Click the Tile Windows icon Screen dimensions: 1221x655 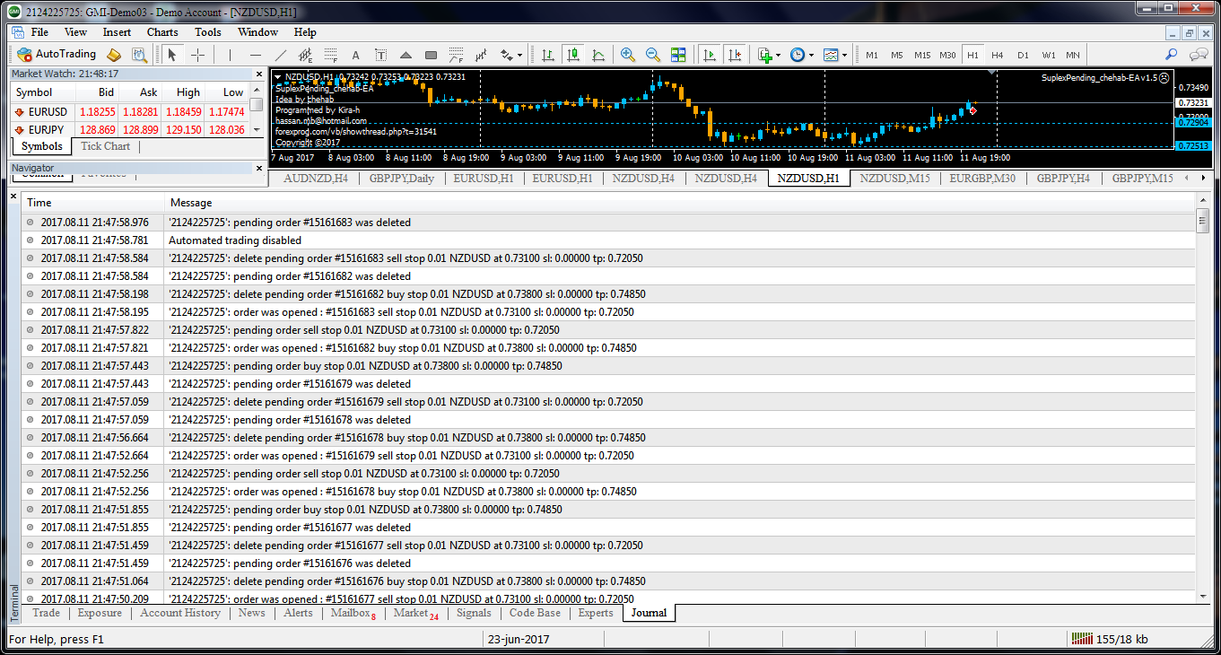pyautogui.click(x=678, y=55)
